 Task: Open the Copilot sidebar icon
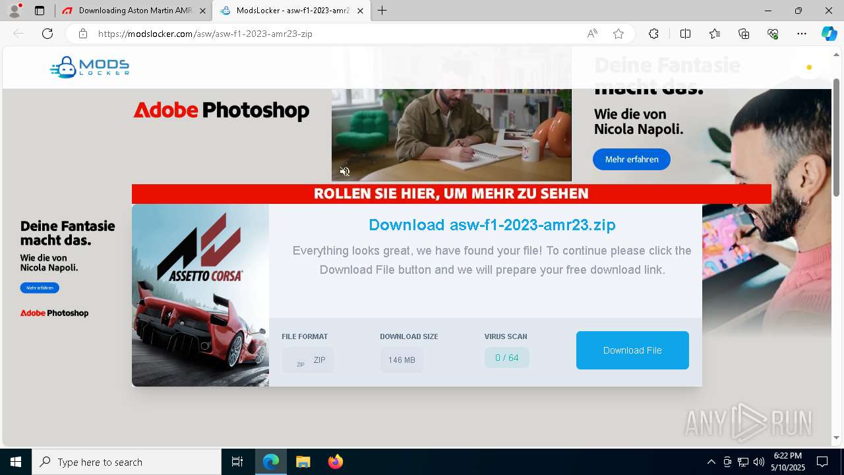pyautogui.click(x=829, y=34)
